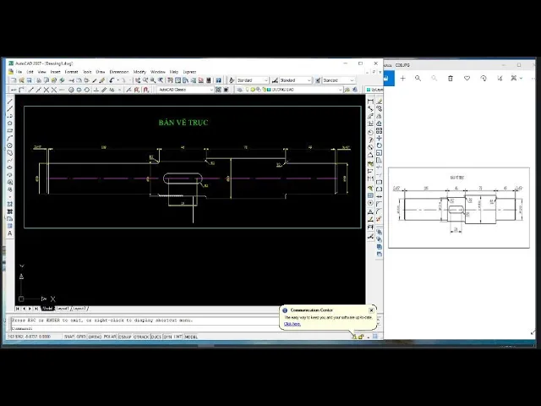Toggle POLAR tracking in the status bar

[x=108, y=337]
